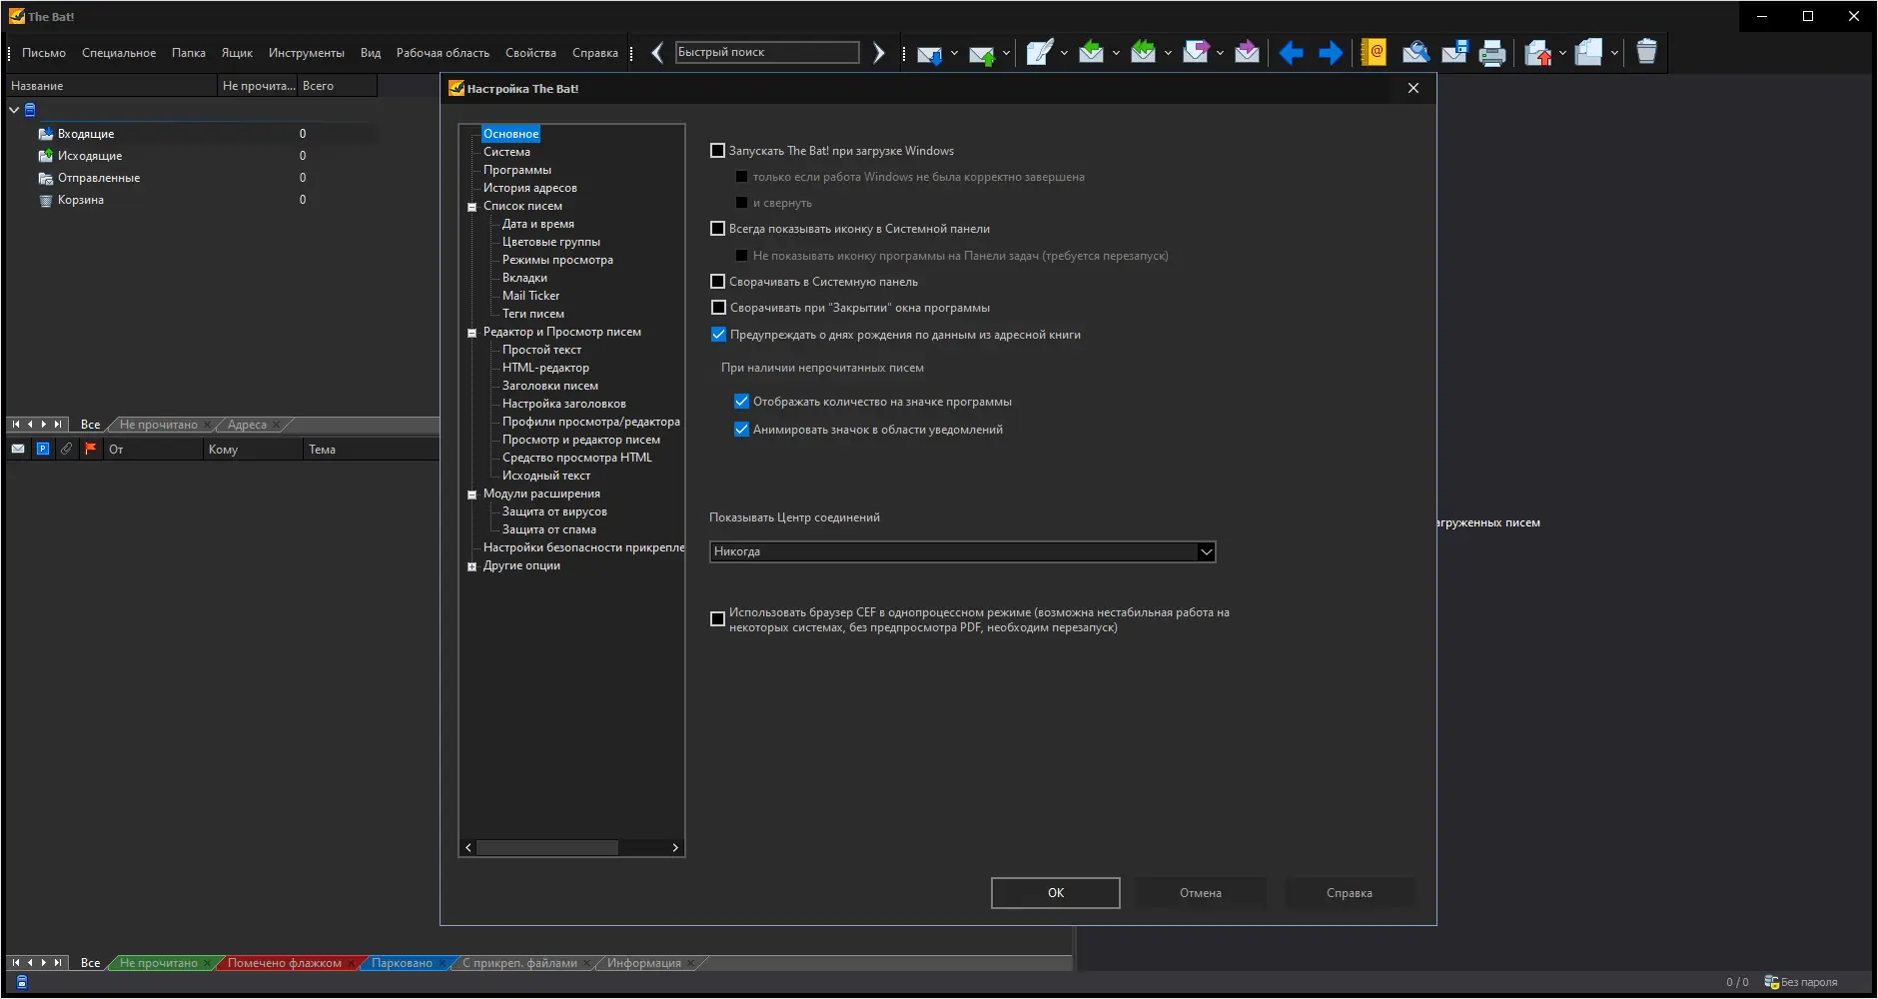The width and height of the screenshot is (1878, 999).
Task: Click the redirect message icon with purple arrow
Action: click(1248, 53)
